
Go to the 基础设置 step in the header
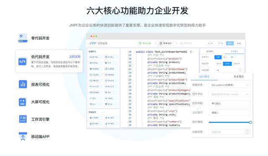click(145, 43)
